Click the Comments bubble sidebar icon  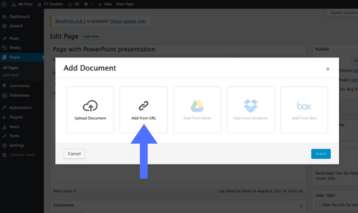point(4,86)
